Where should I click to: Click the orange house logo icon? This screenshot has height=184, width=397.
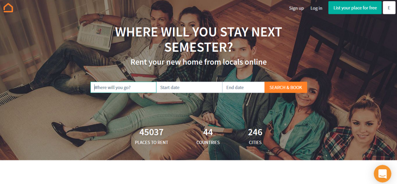coord(8,8)
